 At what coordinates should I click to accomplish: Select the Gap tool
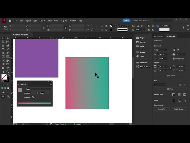(x=8, y=42)
